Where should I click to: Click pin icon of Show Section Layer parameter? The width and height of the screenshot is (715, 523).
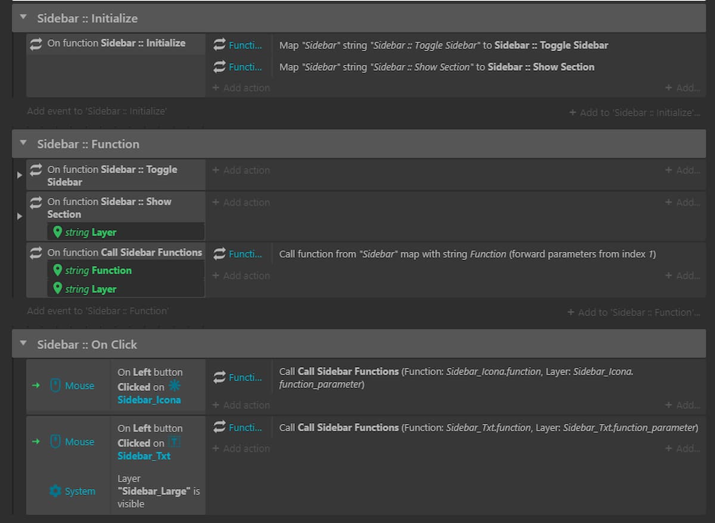(58, 232)
